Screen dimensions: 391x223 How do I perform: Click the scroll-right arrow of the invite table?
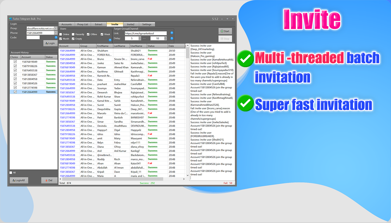(x=184, y=179)
